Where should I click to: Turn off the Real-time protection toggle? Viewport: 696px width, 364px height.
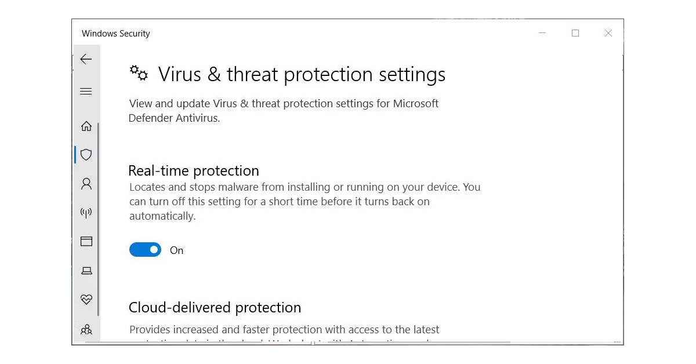click(x=145, y=250)
